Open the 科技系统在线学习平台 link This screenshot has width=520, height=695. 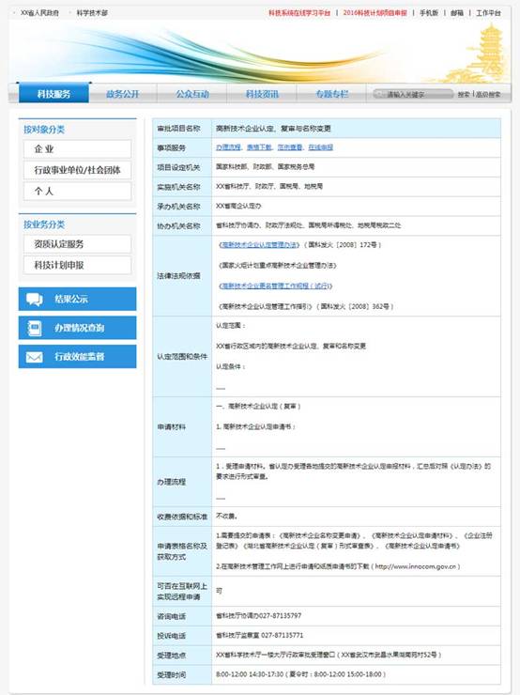(299, 13)
